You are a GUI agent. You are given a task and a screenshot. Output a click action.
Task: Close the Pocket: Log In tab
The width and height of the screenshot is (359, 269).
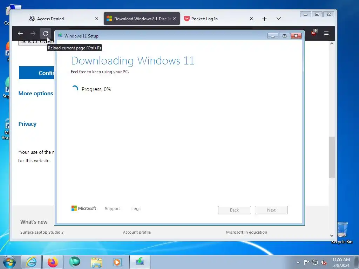pos(251,19)
